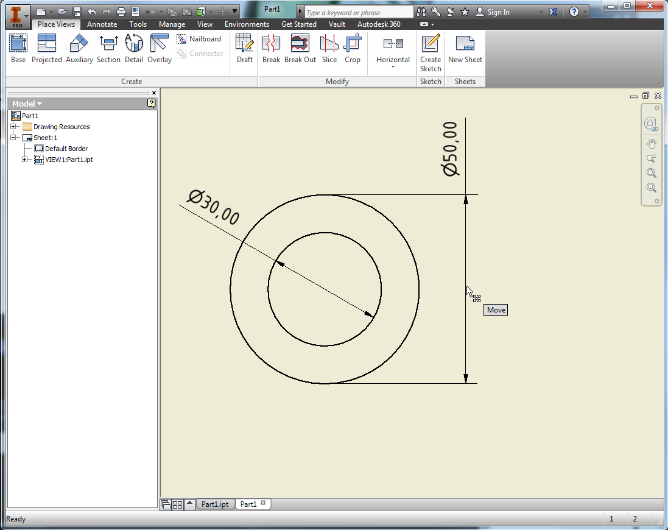668x530 pixels.
Task: Use the Slice tool
Action: point(329,49)
